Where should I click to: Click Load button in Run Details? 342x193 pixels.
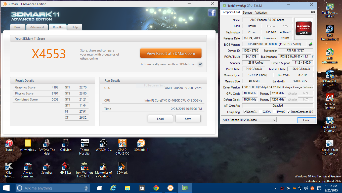pos(160,119)
